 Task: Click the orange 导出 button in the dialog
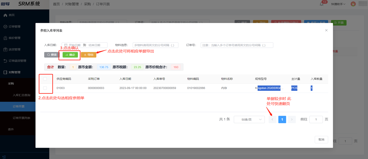tap(89, 55)
